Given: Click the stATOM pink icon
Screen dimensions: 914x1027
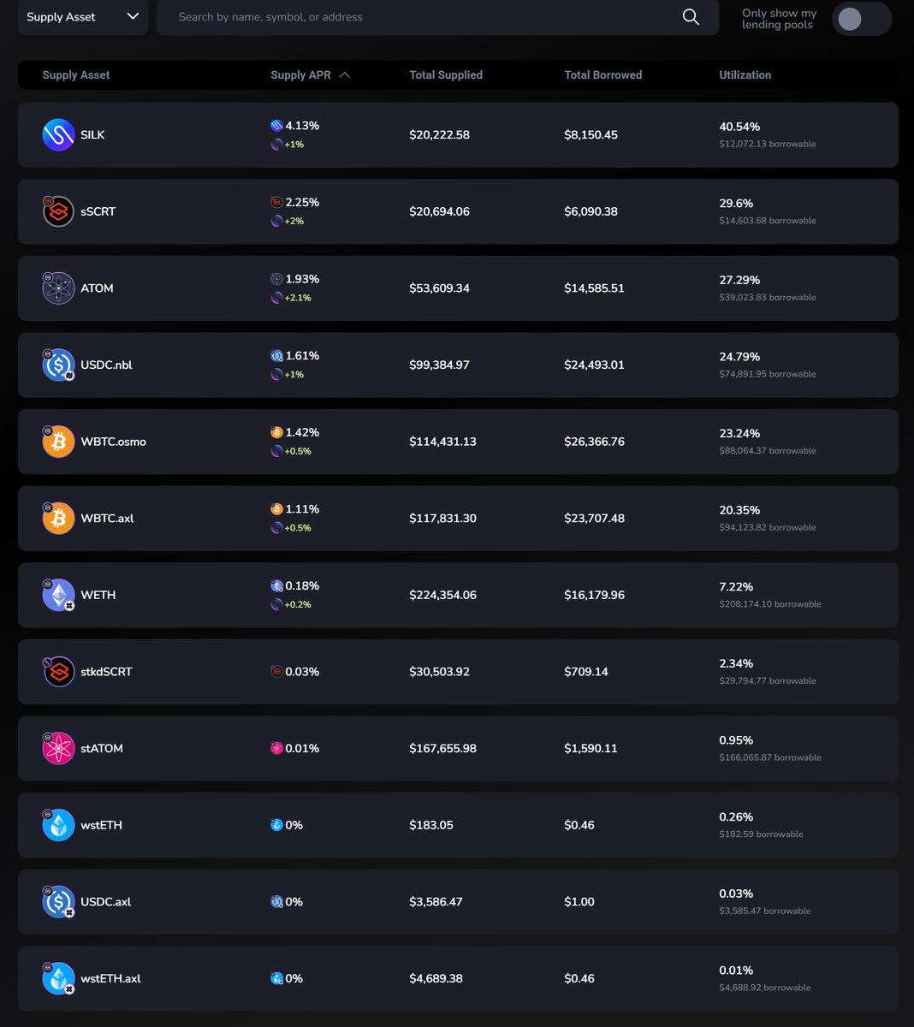Looking at the screenshot, I should [58, 748].
